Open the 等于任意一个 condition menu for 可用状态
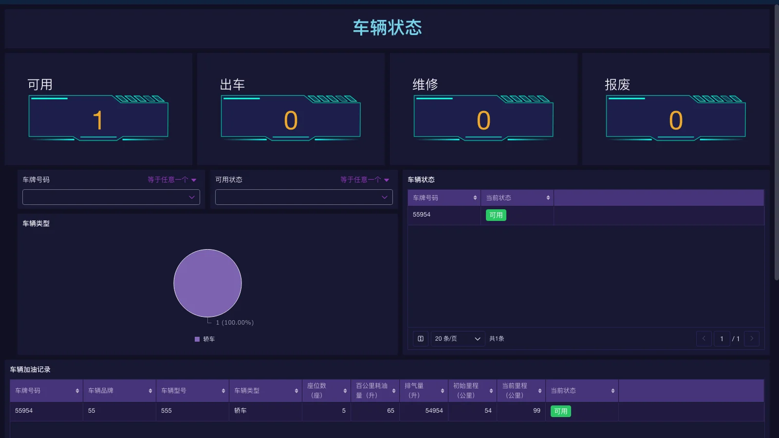The width and height of the screenshot is (779, 438). point(364,180)
